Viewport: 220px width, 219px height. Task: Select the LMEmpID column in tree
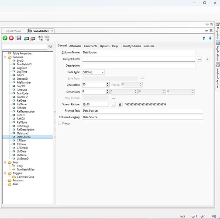pos(23,159)
